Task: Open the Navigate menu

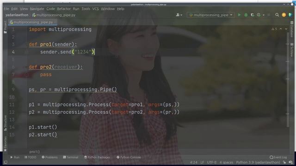Action: pos(37,9)
